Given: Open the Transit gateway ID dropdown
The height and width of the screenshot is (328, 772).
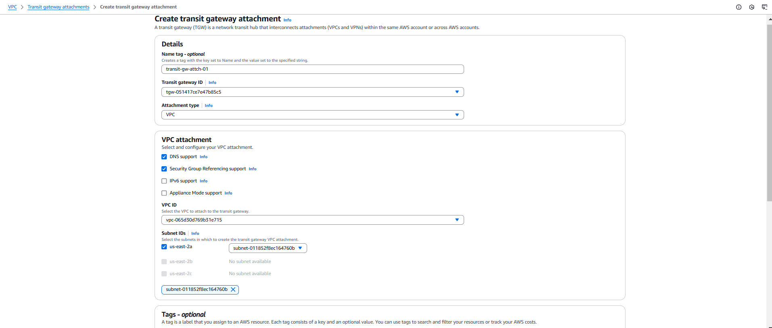Looking at the screenshot, I should click(x=313, y=92).
